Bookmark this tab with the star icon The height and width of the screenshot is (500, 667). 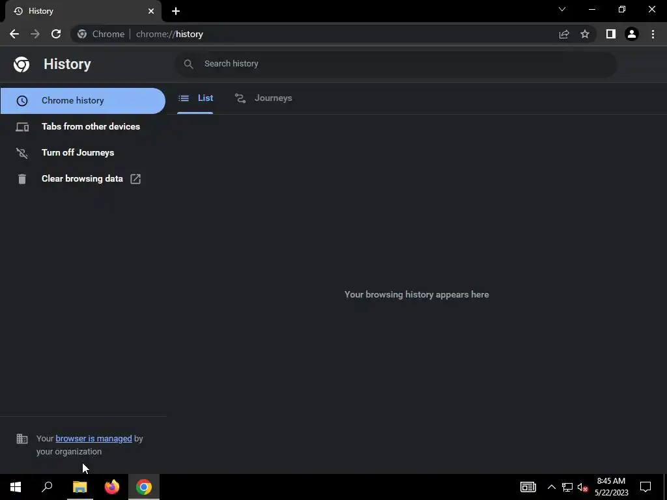coord(585,34)
